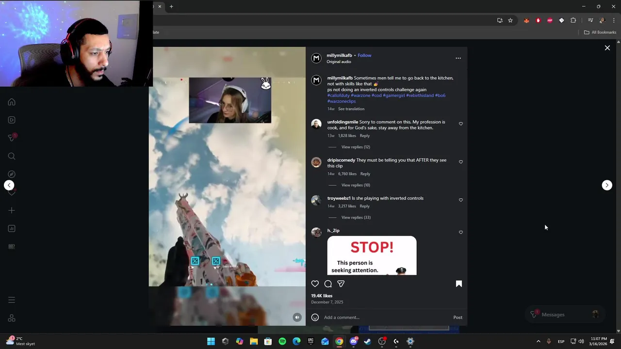Screen dimensions: 621x349
Task: Open millymilkafb profile from post header
Action: pos(339,55)
